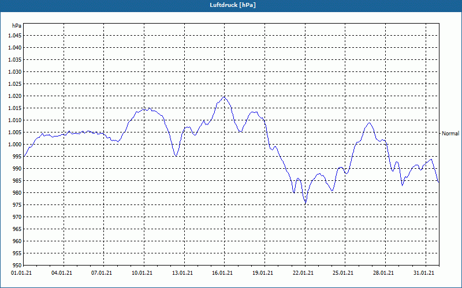Click the '1.000' y-axis value
The image size is (462, 288).
(15, 145)
